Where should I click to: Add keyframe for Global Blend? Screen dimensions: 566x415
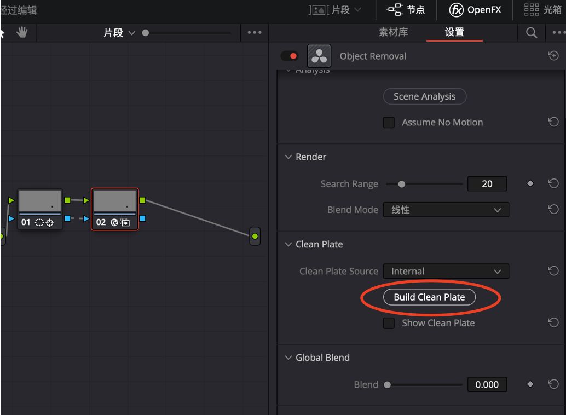click(530, 384)
